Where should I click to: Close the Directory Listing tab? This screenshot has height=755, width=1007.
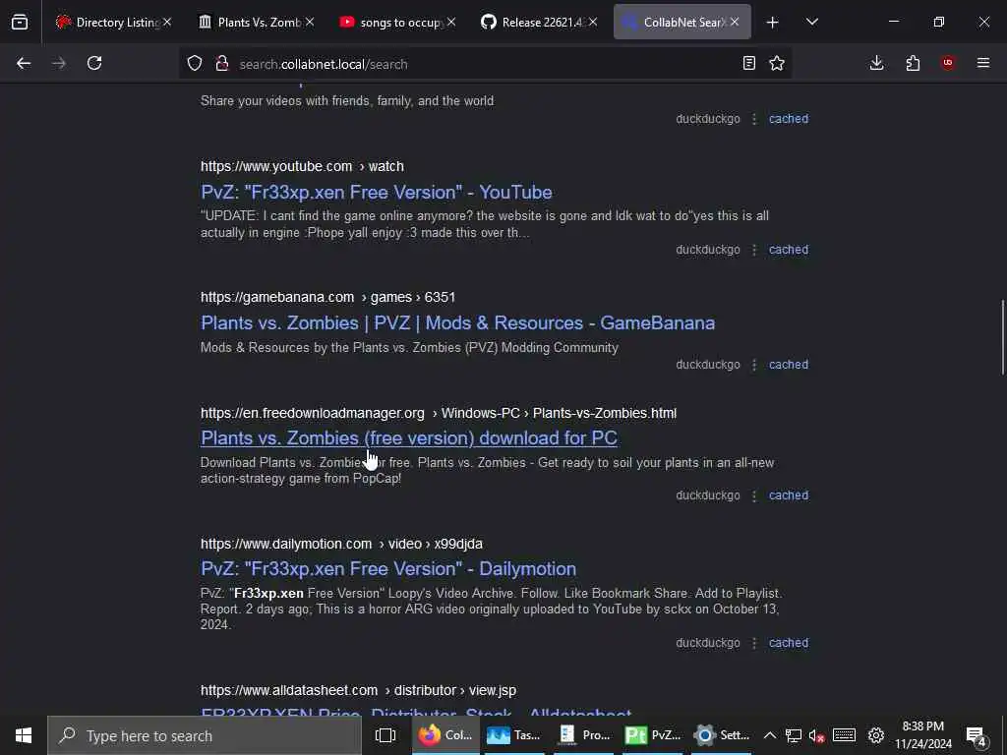[x=167, y=23]
